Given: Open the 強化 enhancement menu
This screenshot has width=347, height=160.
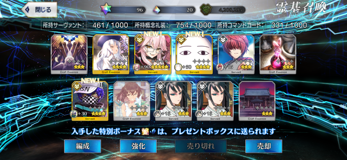Looking at the screenshot, I should coord(138,146).
